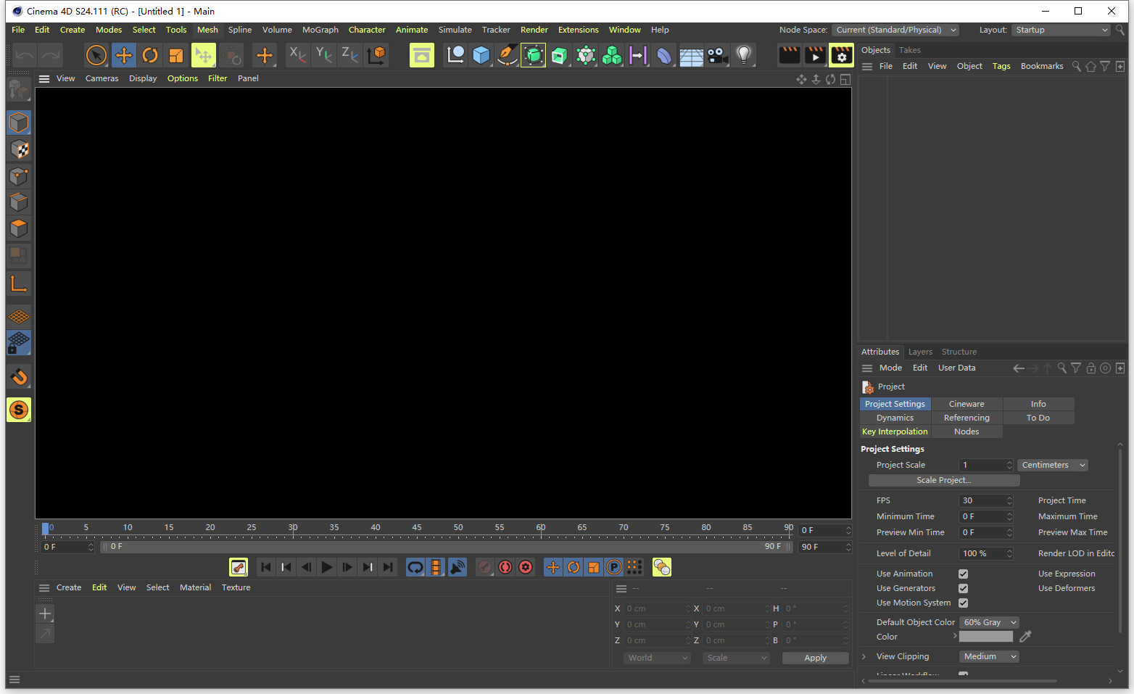Open the MoGraph Cloner icon
The image size is (1134, 694).
(x=612, y=55)
